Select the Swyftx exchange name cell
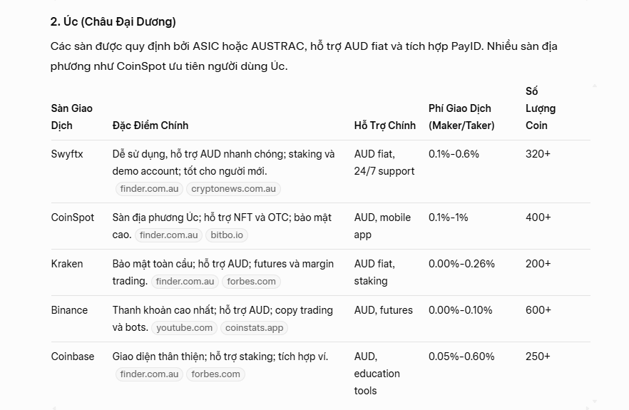Image resolution: width=629 pixels, height=410 pixels. tap(67, 154)
